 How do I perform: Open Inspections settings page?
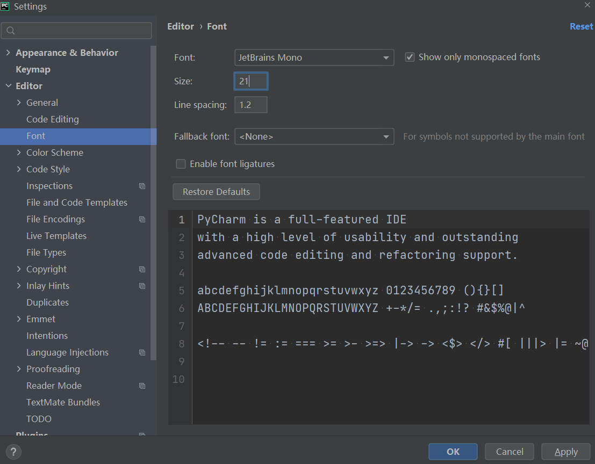[x=49, y=186]
